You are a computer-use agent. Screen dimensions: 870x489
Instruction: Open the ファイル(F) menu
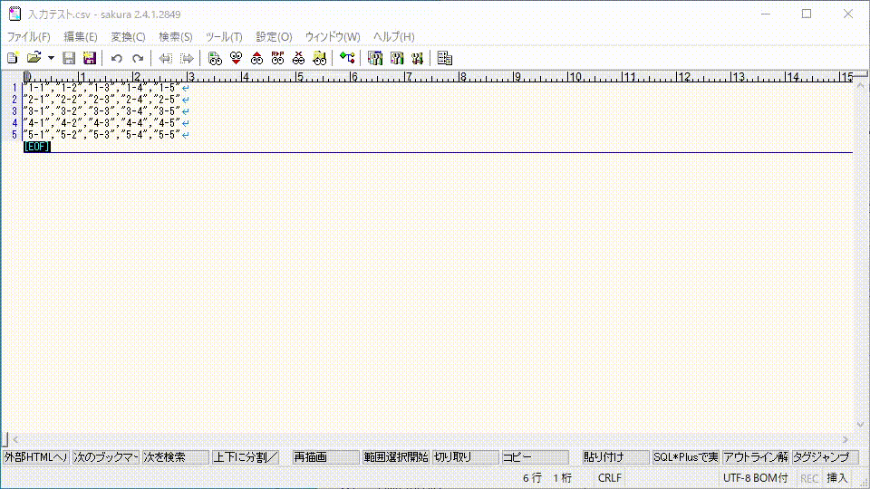(x=29, y=37)
